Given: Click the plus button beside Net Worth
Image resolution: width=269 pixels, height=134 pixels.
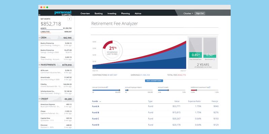Looking at the screenshot, I should coord(69,19).
